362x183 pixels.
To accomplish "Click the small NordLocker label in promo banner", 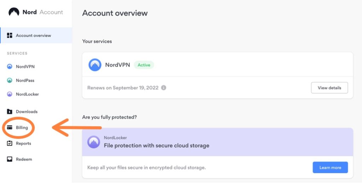I will click(x=115, y=138).
